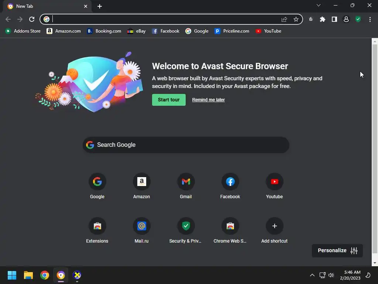Go back using the back arrow

pyautogui.click(x=8, y=19)
